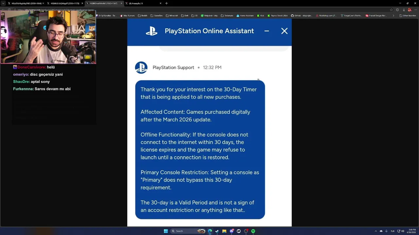Open the GitHub - obsproject bookmark
This screenshot has width=419, height=235.
click(302, 16)
